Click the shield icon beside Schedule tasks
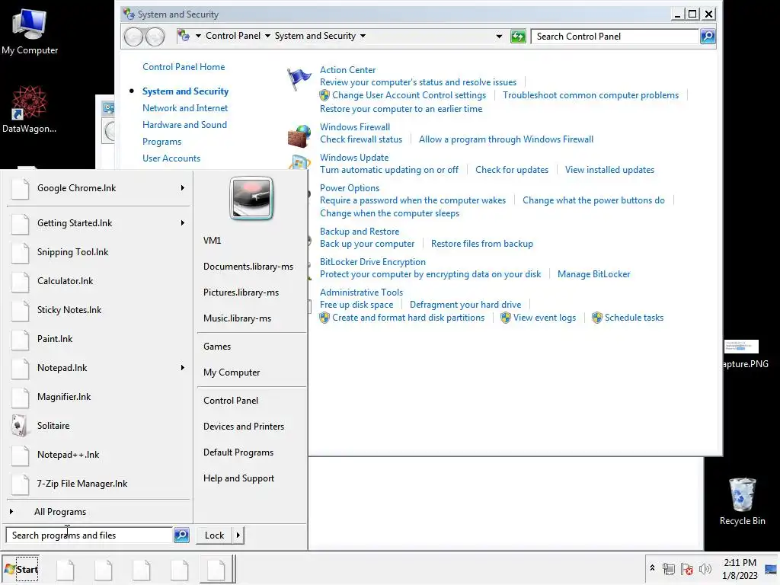 (x=597, y=318)
